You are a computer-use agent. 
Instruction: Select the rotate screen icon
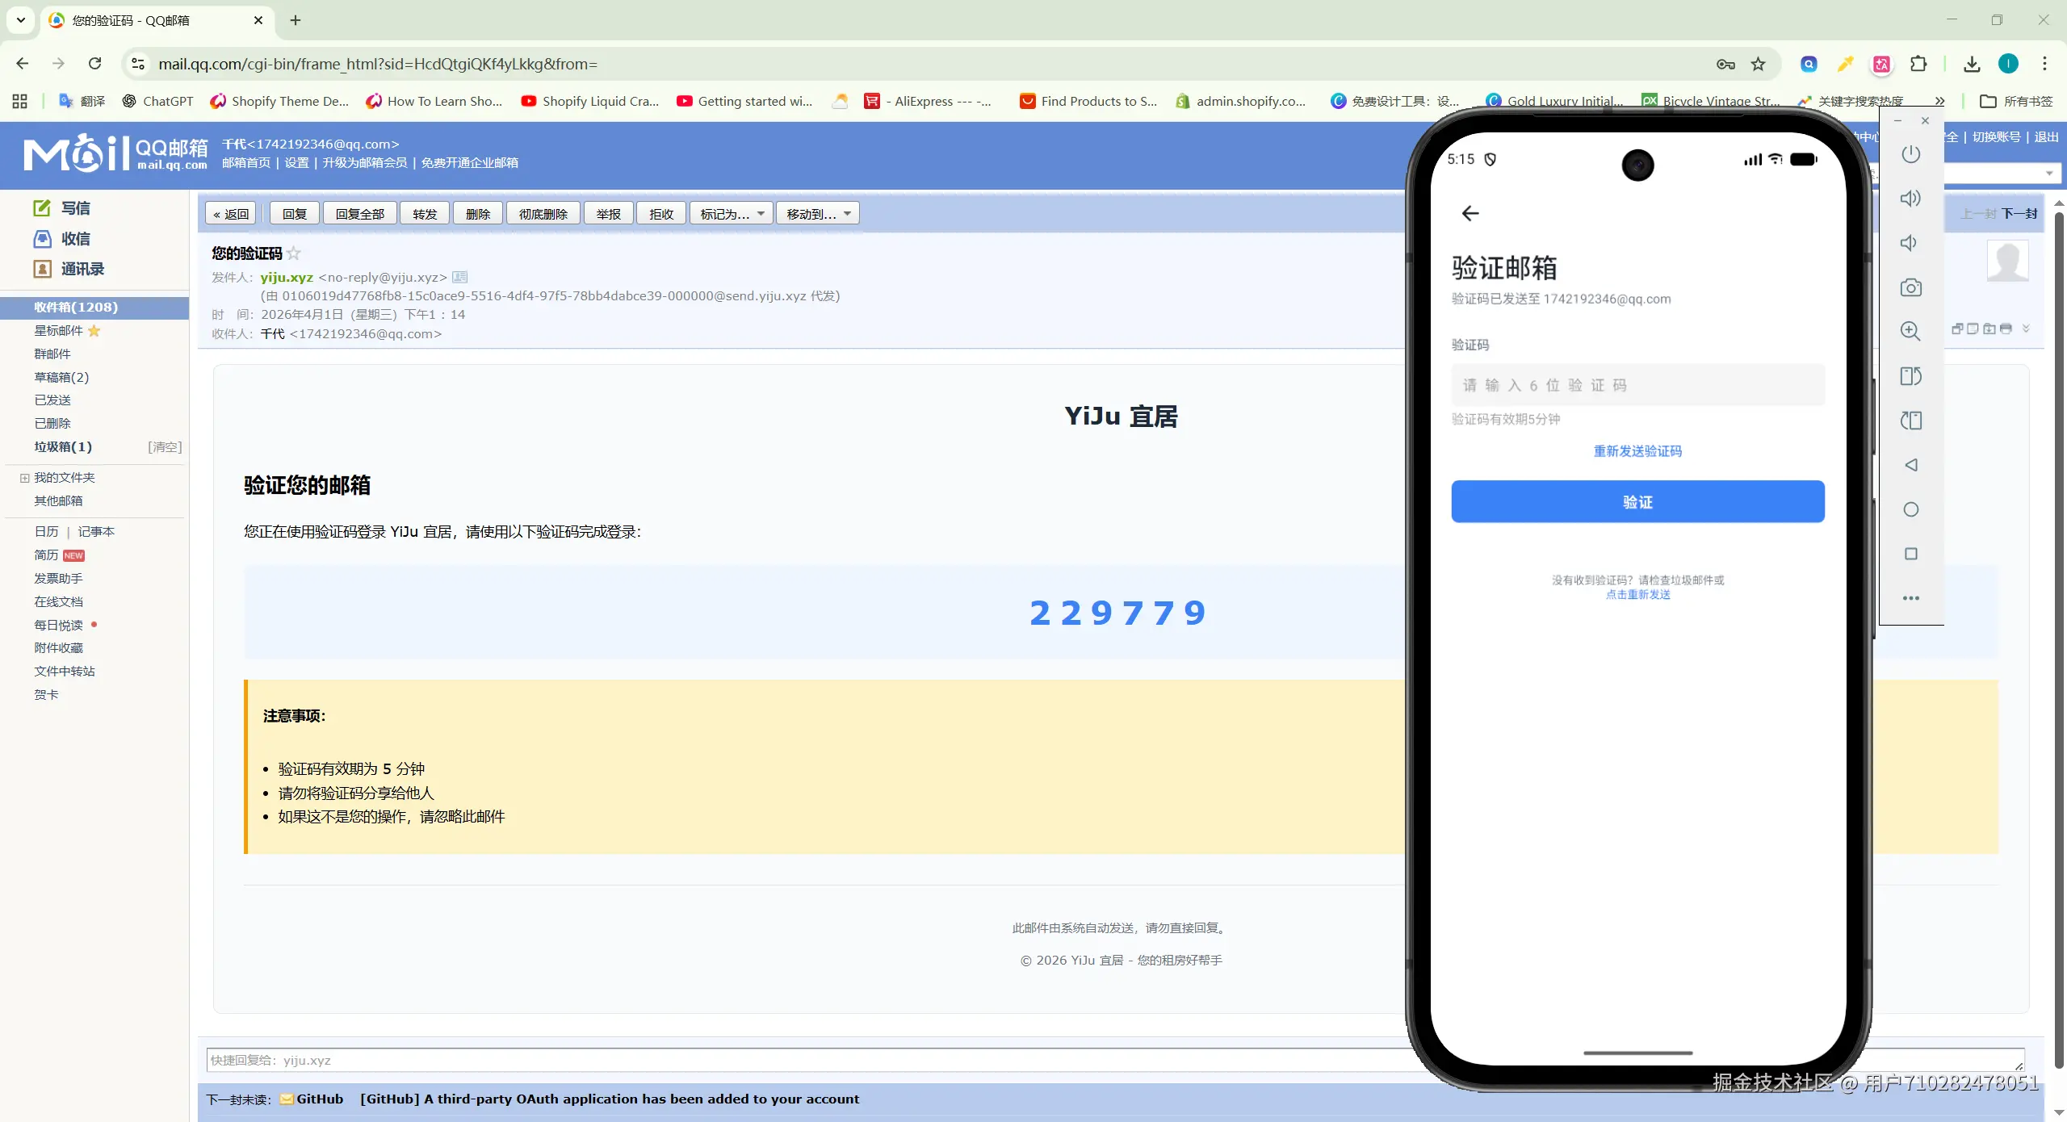tap(1911, 376)
